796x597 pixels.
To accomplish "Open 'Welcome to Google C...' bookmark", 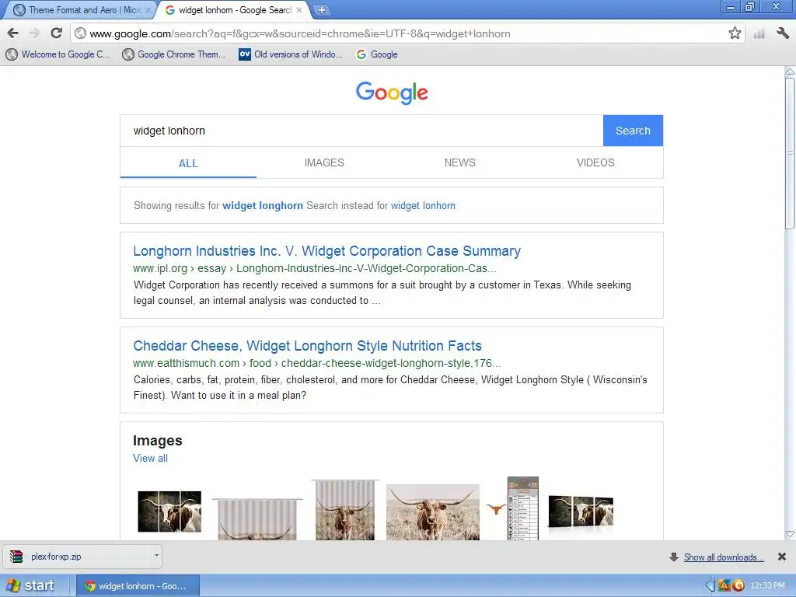I will tap(58, 54).
